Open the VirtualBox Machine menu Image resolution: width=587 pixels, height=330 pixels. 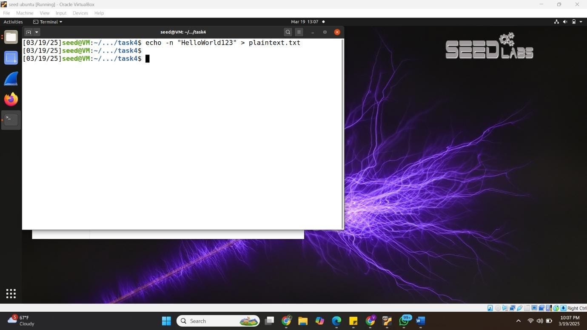[25, 13]
